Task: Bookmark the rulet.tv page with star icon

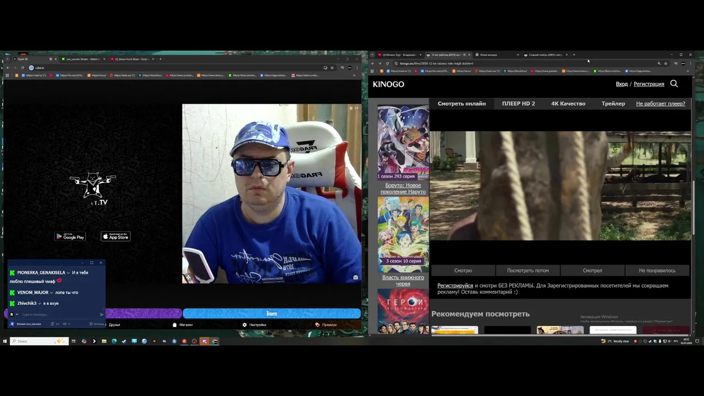Action: 332,68
